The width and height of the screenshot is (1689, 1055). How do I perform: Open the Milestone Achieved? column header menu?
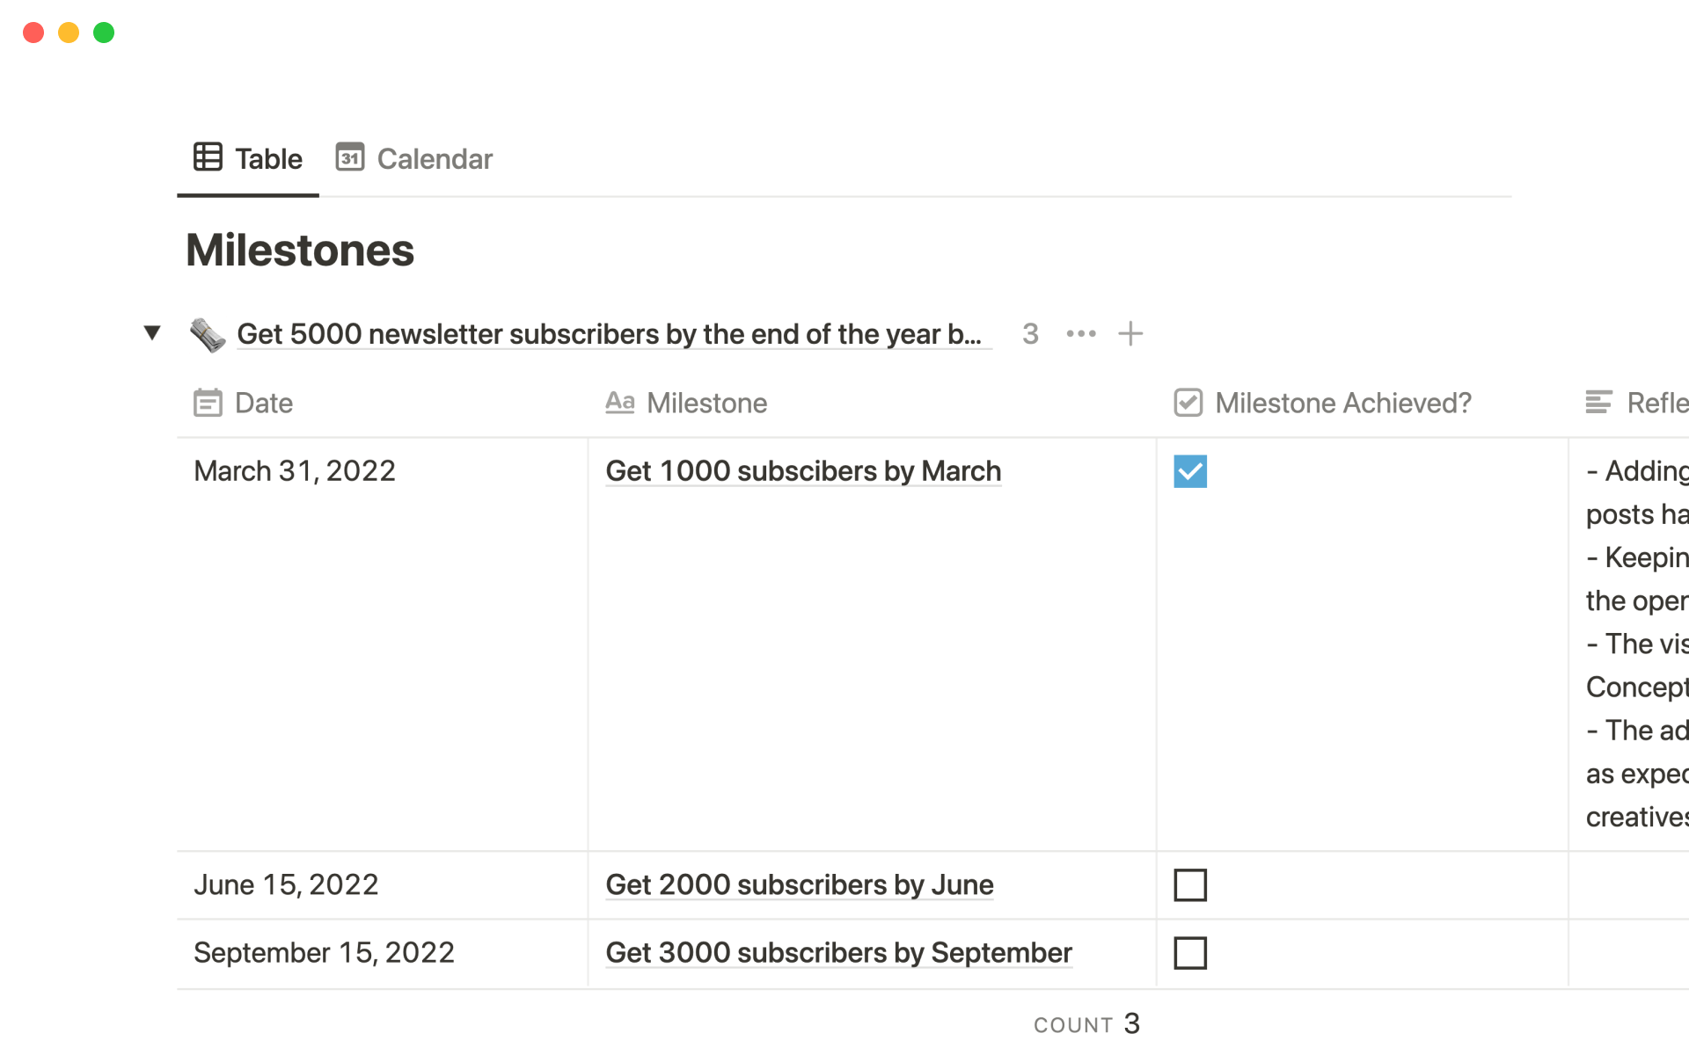point(1342,403)
